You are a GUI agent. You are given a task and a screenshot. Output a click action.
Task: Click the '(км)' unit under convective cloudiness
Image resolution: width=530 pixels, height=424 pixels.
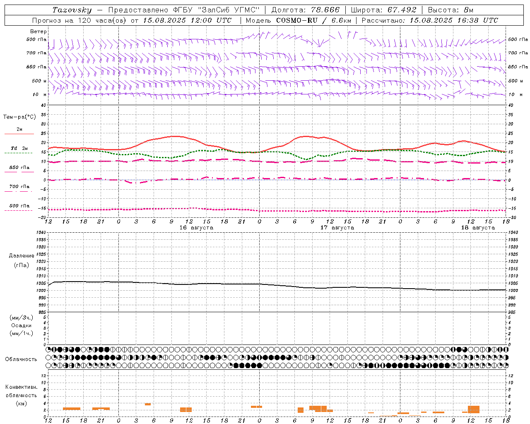(x=22, y=403)
